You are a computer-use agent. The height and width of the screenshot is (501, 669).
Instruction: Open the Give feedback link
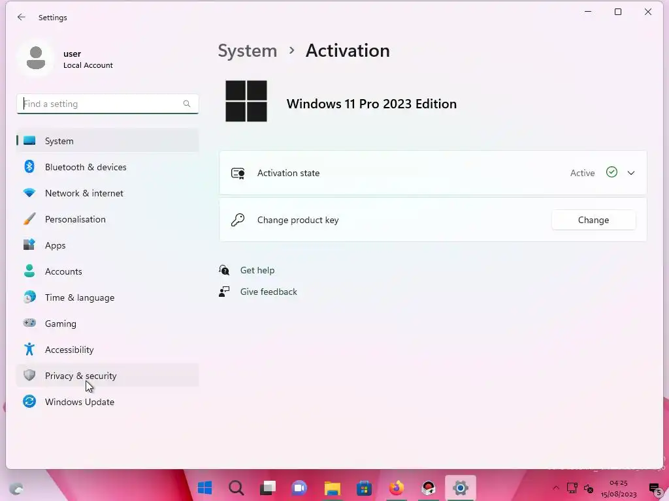point(269,292)
